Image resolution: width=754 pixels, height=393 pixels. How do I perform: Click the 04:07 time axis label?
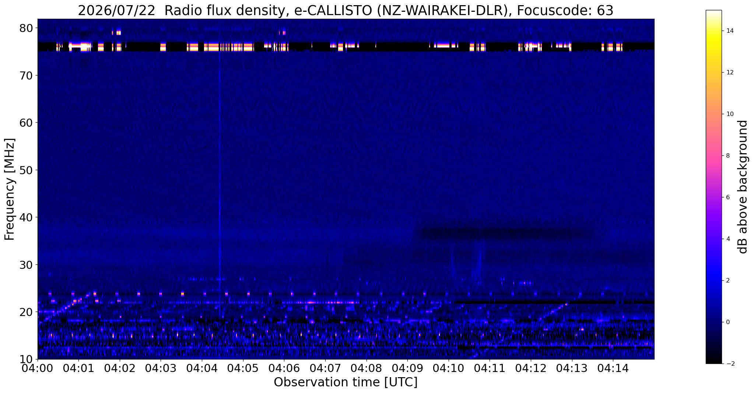click(325, 368)
